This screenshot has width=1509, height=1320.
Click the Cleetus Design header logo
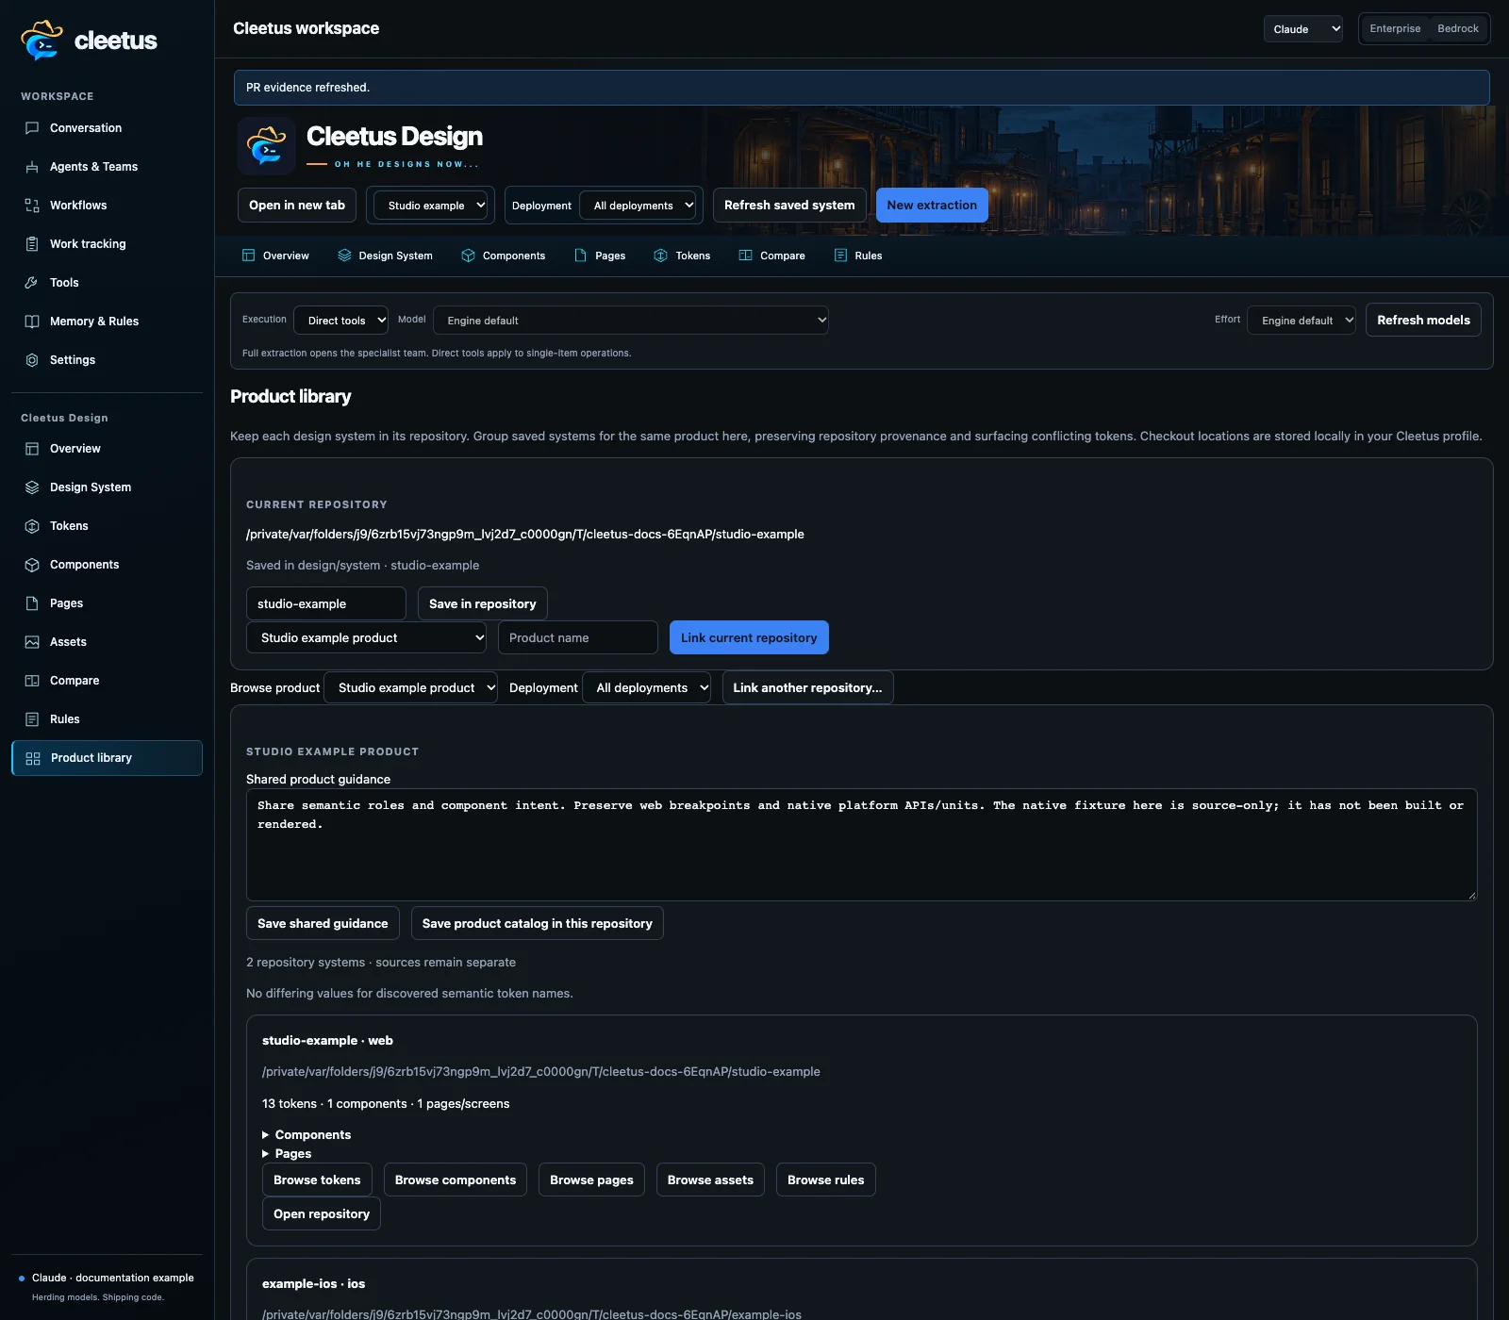tap(267, 146)
